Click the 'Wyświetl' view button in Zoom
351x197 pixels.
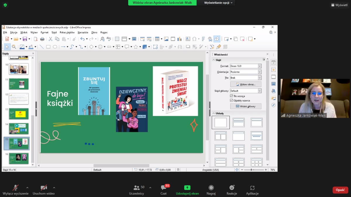pos(339,5)
